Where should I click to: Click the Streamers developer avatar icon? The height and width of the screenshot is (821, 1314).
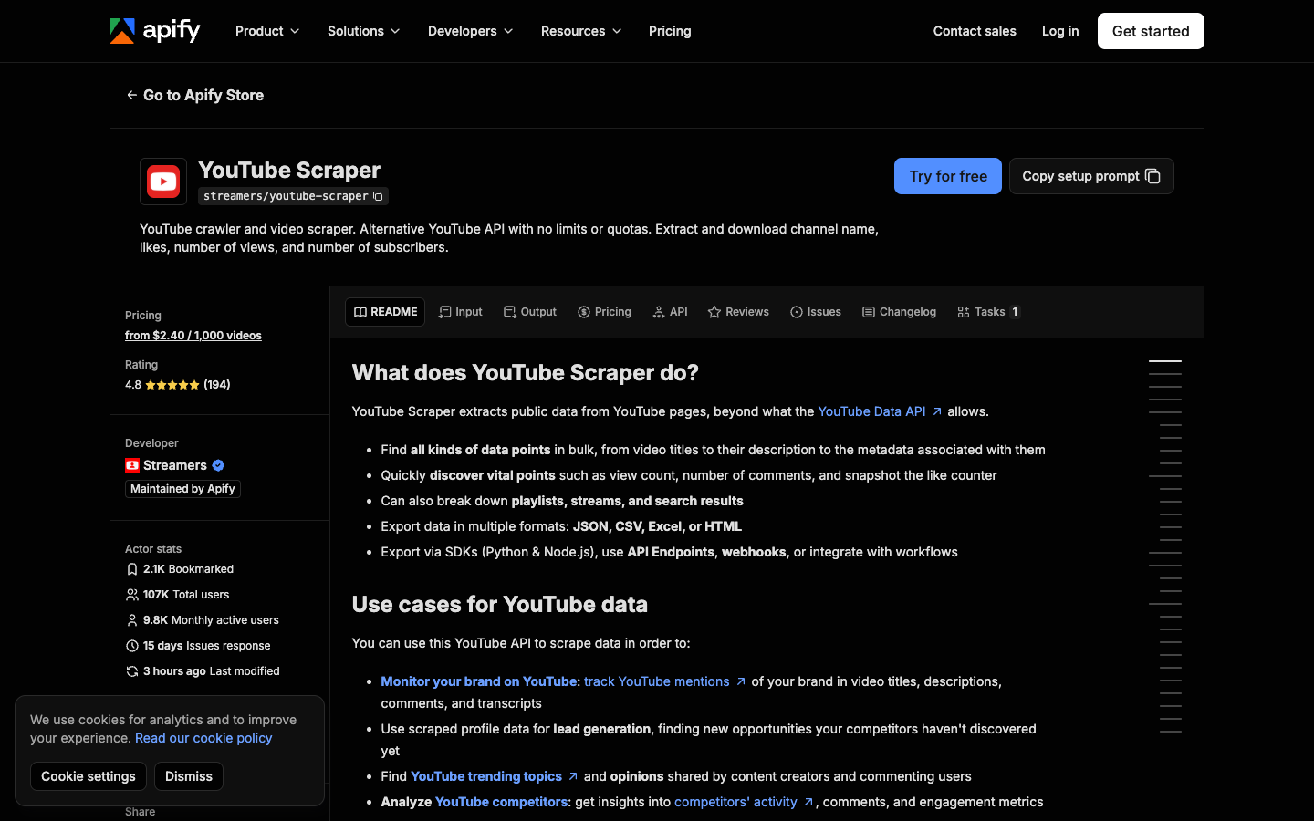pyautogui.click(x=132, y=465)
